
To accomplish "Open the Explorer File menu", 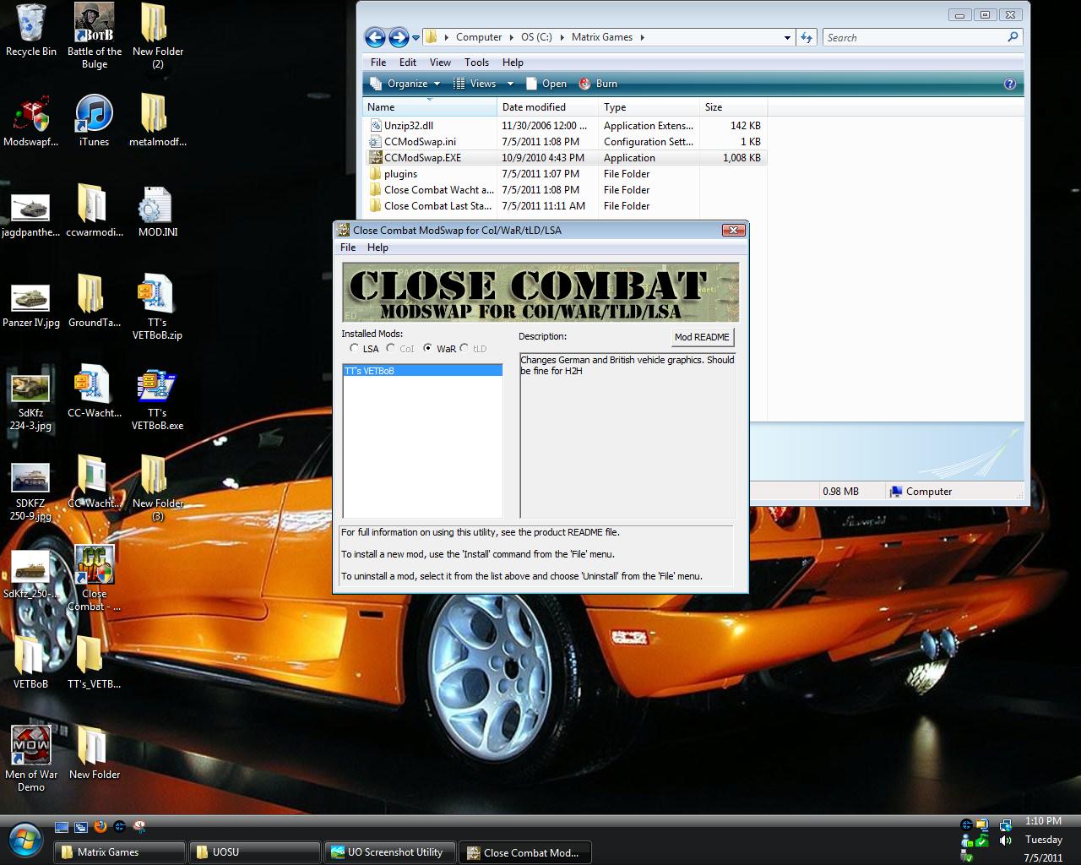I will (378, 63).
